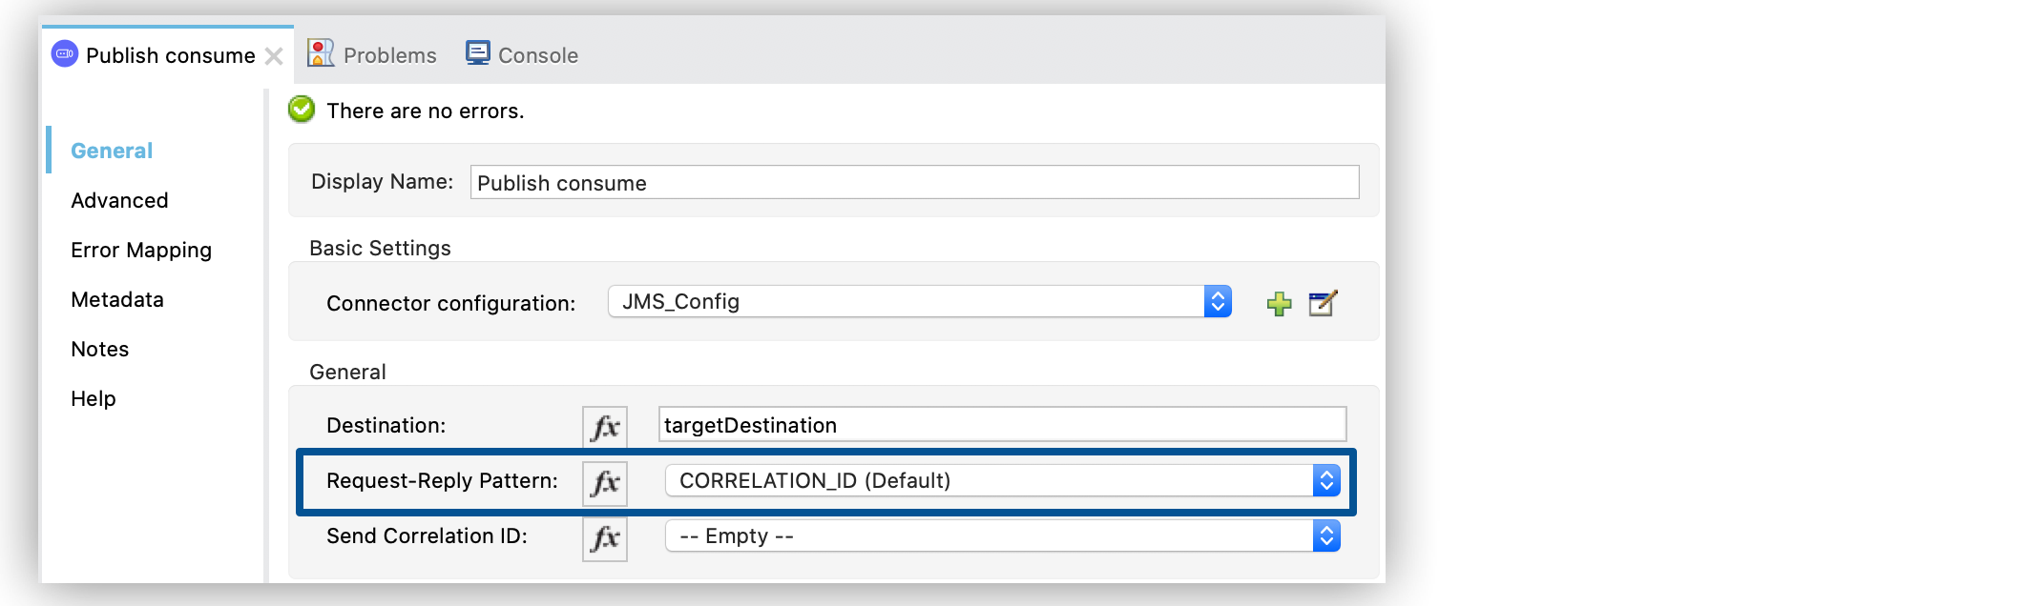This screenshot has height=606, width=2044.
Task: Toggle expression mode for Send Correlation ID
Action: (605, 538)
